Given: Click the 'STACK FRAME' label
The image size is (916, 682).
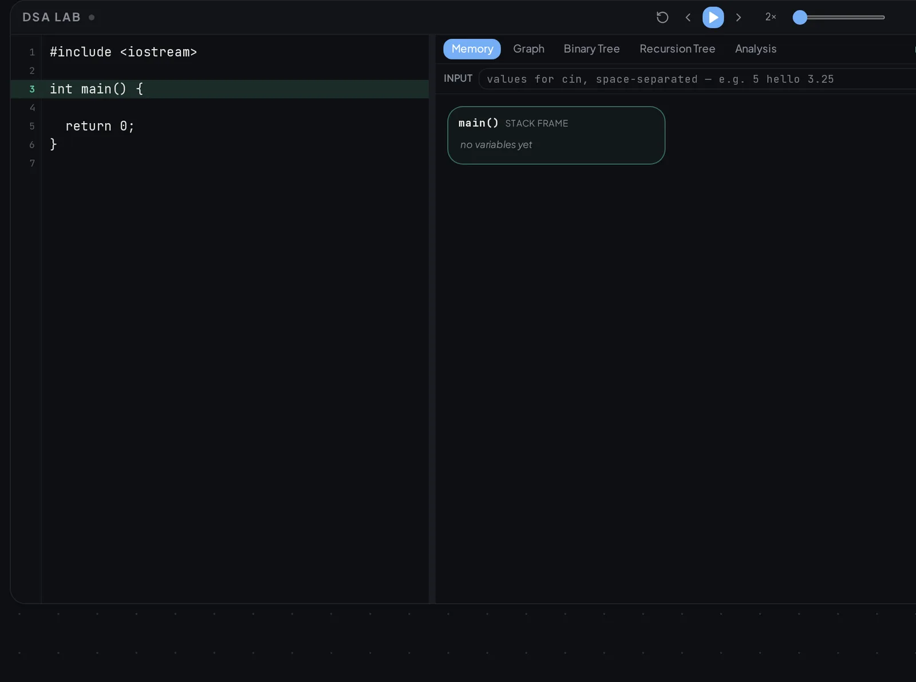Looking at the screenshot, I should 536,123.
